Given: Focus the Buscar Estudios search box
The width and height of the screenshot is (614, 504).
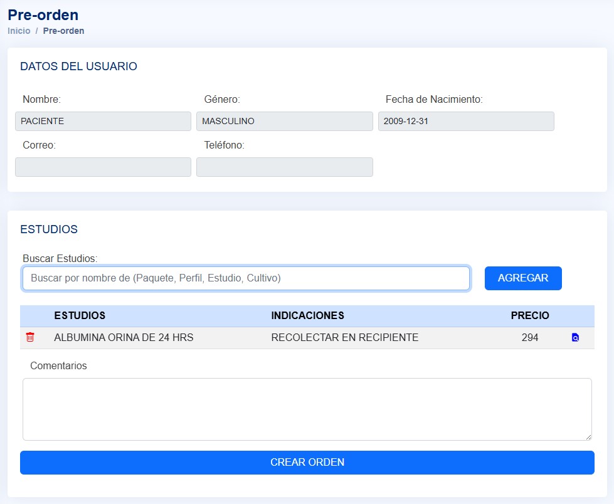Looking at the screenshot, I should pyautogui.click(x=246, y=278).
